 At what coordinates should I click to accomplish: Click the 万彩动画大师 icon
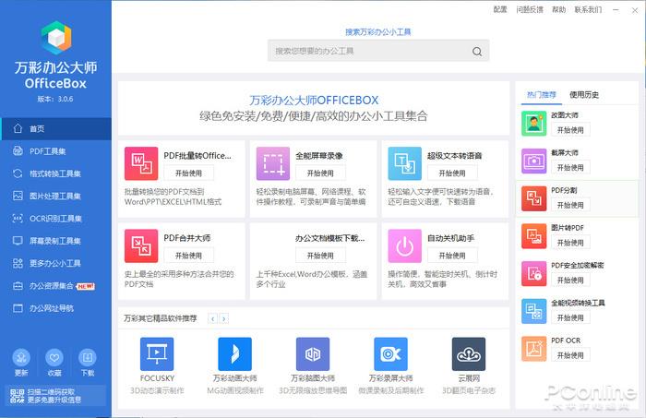(x=234, y=353)
